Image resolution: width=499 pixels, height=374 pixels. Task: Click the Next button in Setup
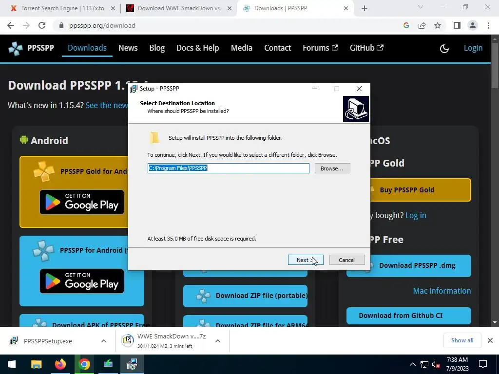point(306,260)
